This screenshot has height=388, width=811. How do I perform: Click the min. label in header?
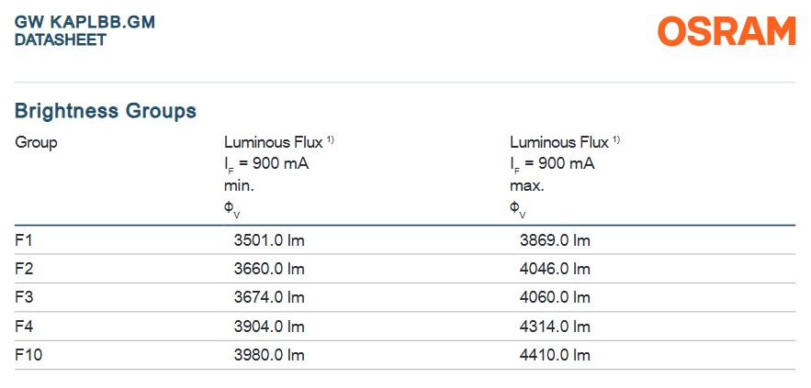(239, 186)
